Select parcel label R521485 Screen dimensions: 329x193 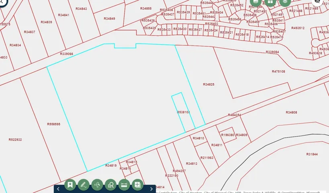(x=312, y=8)
